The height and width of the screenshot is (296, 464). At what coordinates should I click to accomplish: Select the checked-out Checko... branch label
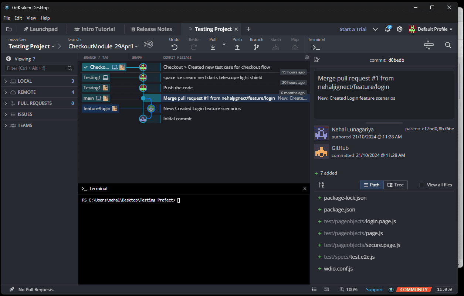(x=104, y=67)
